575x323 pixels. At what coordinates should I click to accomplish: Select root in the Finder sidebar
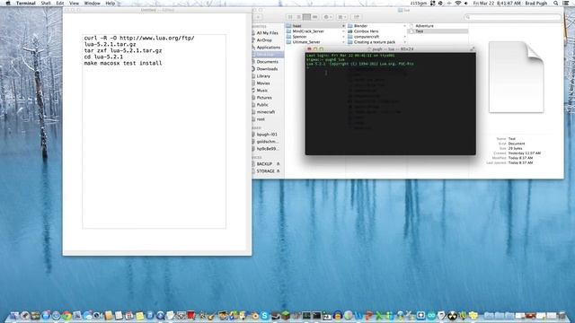pos(260,119)
